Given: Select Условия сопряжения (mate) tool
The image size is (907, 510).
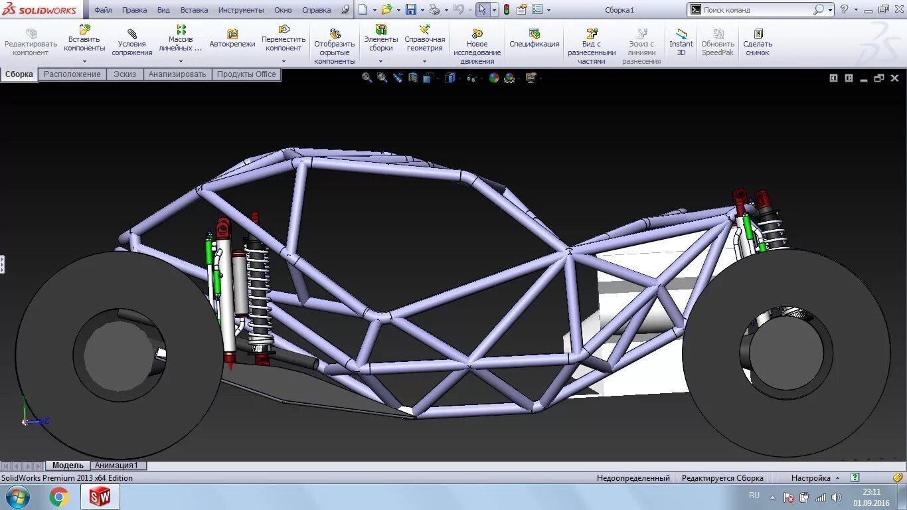Looking at the screenshot, I should (131, 42).
